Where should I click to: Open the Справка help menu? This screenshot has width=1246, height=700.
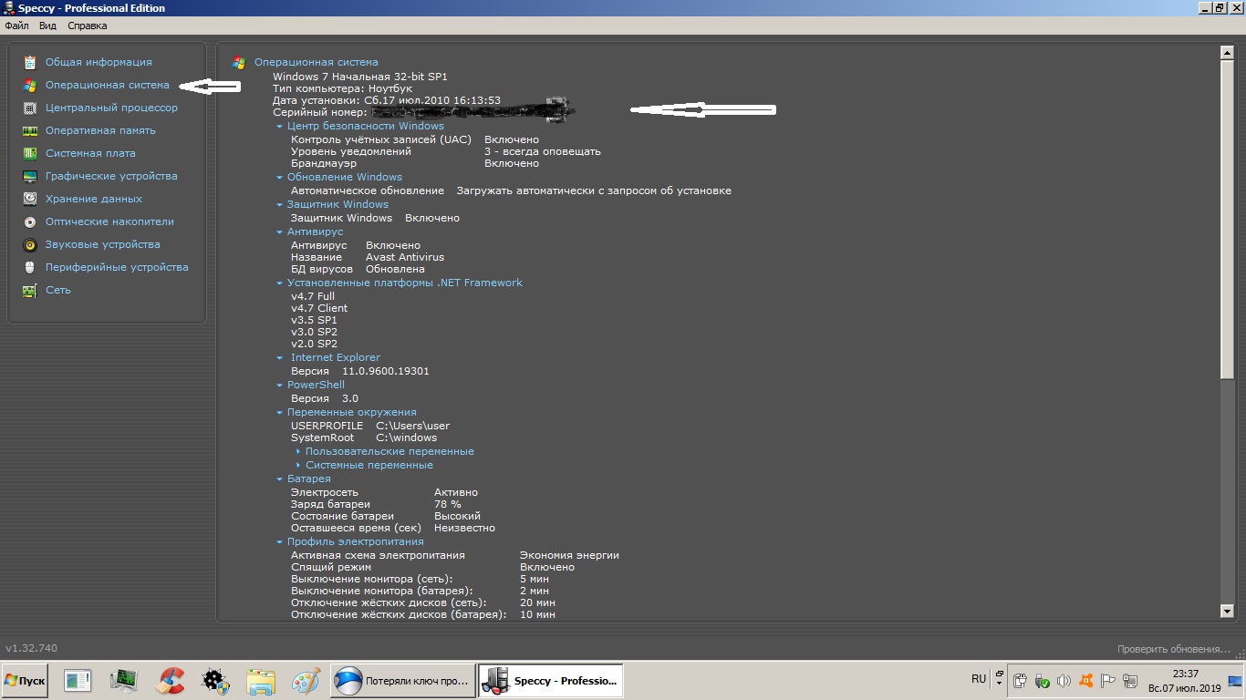click(x=87, y=26)
